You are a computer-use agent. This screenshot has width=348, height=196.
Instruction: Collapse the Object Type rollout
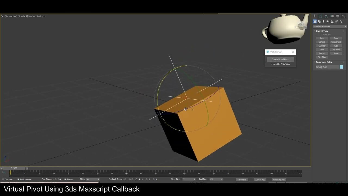pyautogui.click(x=314, y=31)
